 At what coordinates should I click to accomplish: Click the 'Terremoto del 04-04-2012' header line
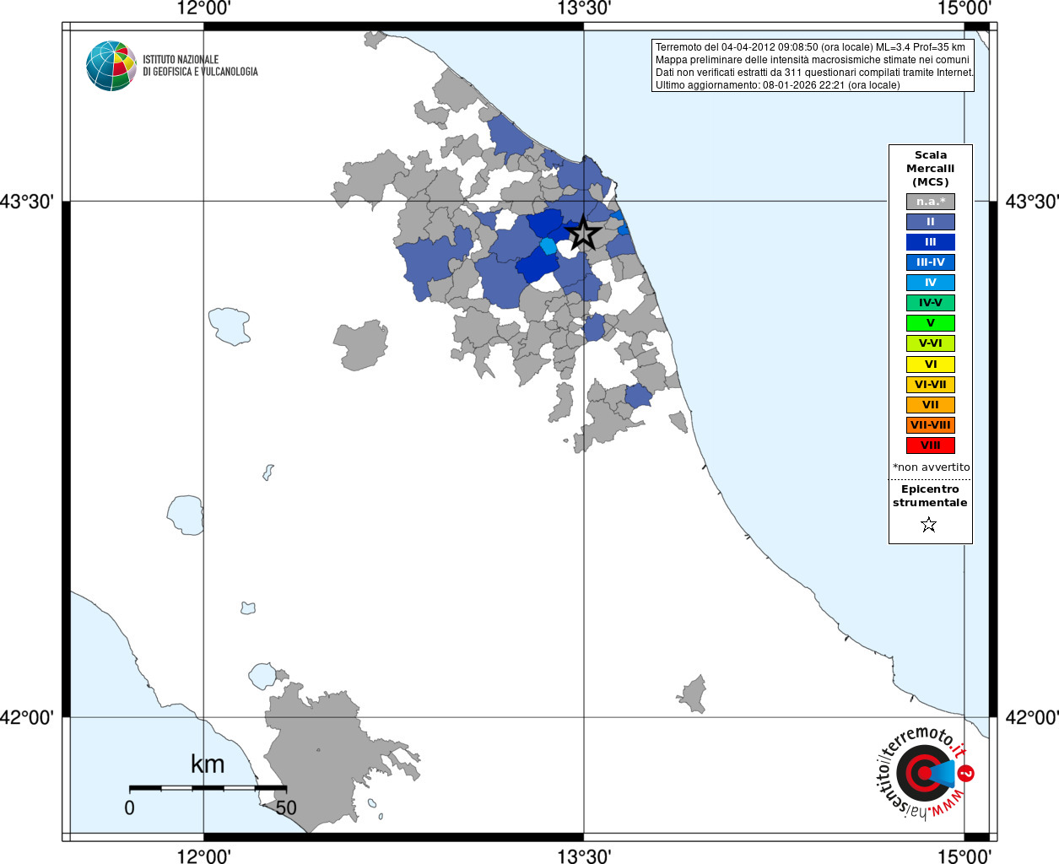click(x=810, y=47)
